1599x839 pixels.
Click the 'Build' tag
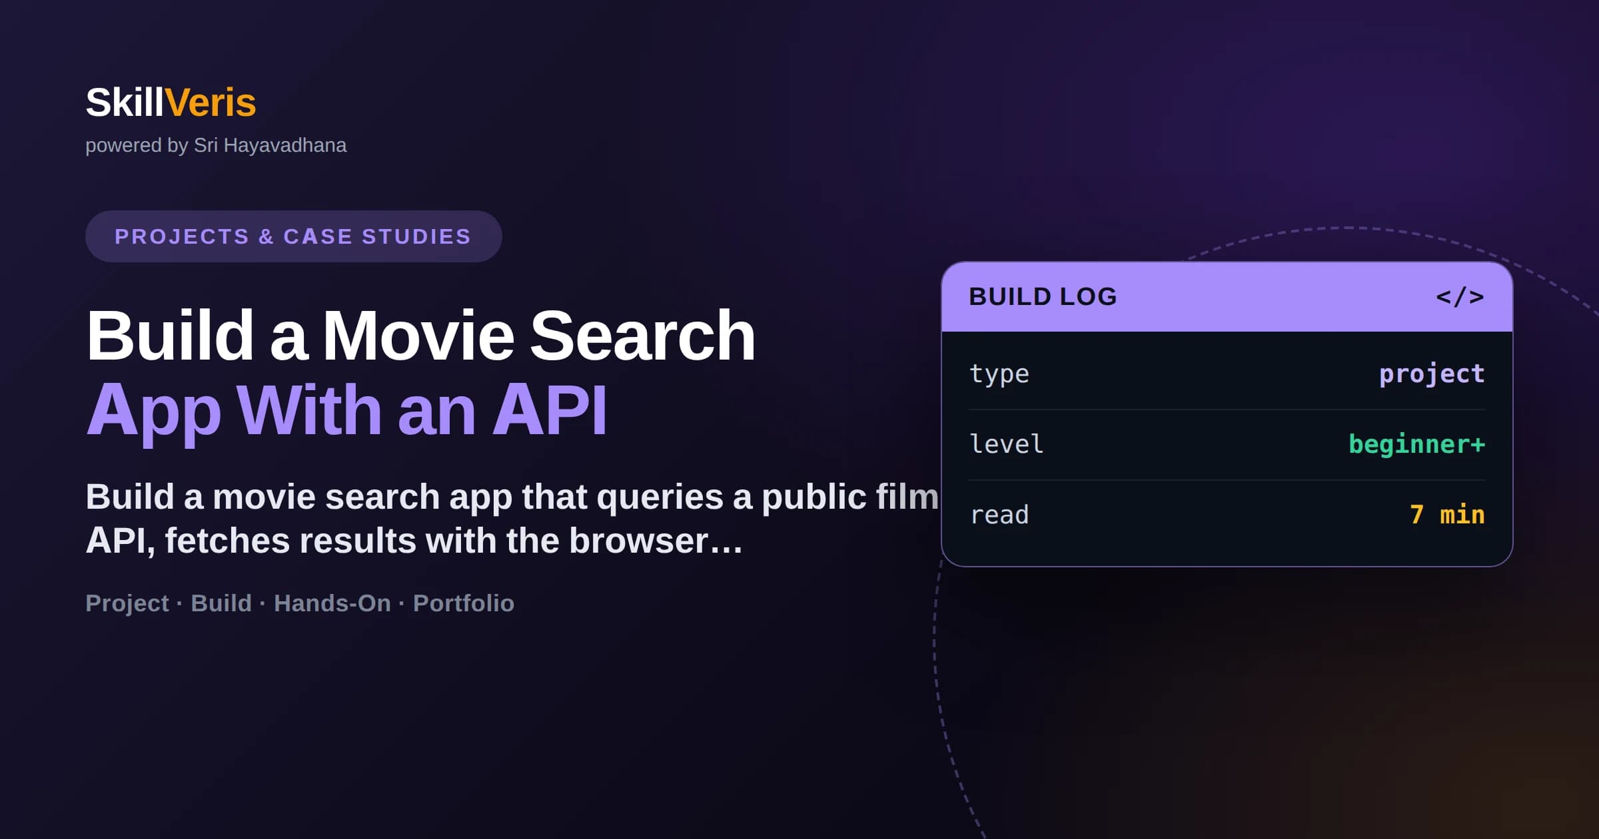(x=221, y=603)
